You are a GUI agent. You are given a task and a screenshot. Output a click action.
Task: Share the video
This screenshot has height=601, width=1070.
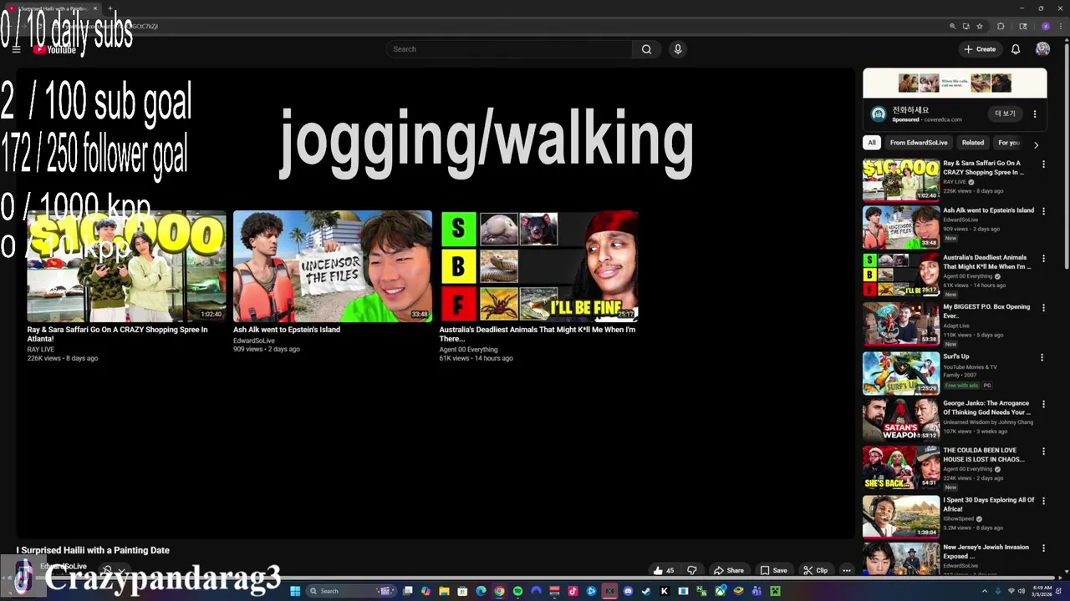click(x=728, y=570)
